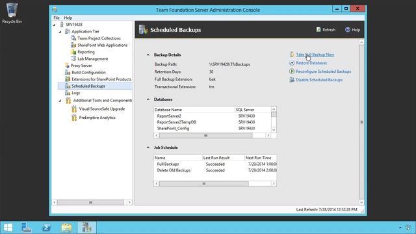The image size is (416, 234).
Task: Click the Lab Management icon
Action: 73,58
